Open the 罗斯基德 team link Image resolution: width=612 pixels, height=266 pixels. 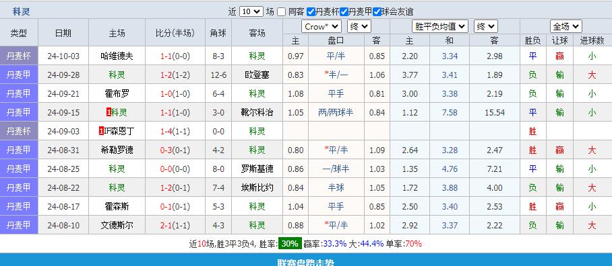point(257,169)
